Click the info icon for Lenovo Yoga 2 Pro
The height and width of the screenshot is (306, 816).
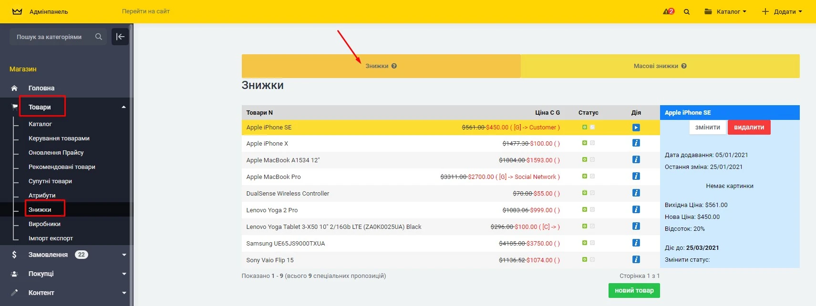[x=636, y=210]
